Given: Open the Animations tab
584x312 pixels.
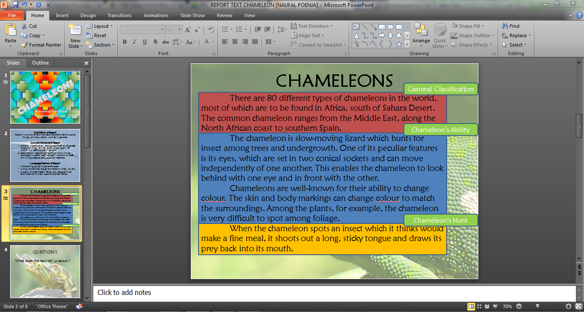Looking at the screenshot, I should [156, 15].
